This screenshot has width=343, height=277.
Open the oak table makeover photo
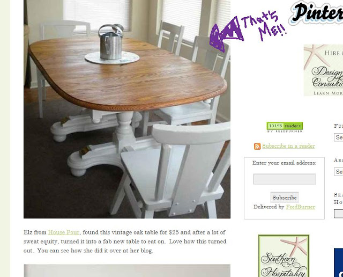point(127,109)
